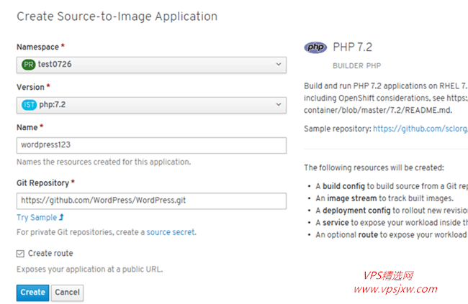The height and width of the screenshot is (304, 468).
Task: Toggle the Create route checkbox
Action: 20,254
